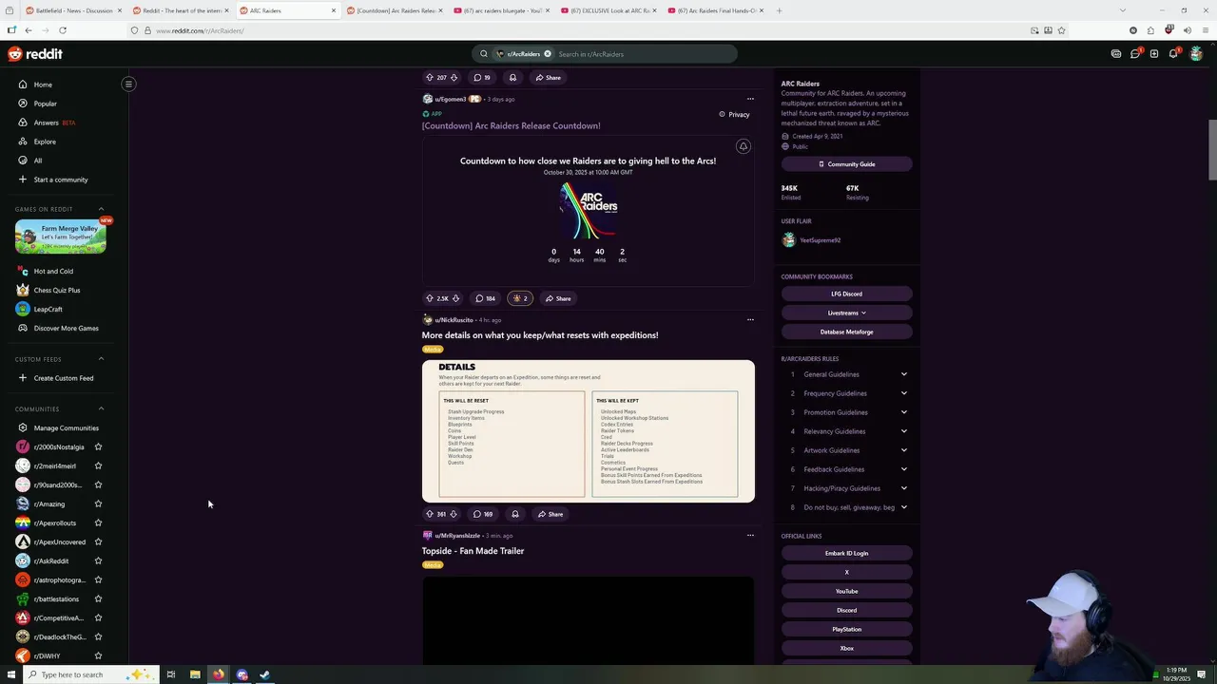This screenshot has width=1217, height=684.
Task: Upvote the expeditions details post
Action: click(x=429, y=514)
